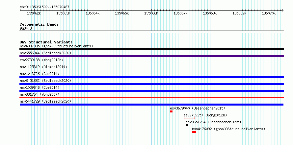Open esv3651264 (Besenbacher2015) variant label
The width and height of the screenshot is (293, 145).
coord(213,122)
